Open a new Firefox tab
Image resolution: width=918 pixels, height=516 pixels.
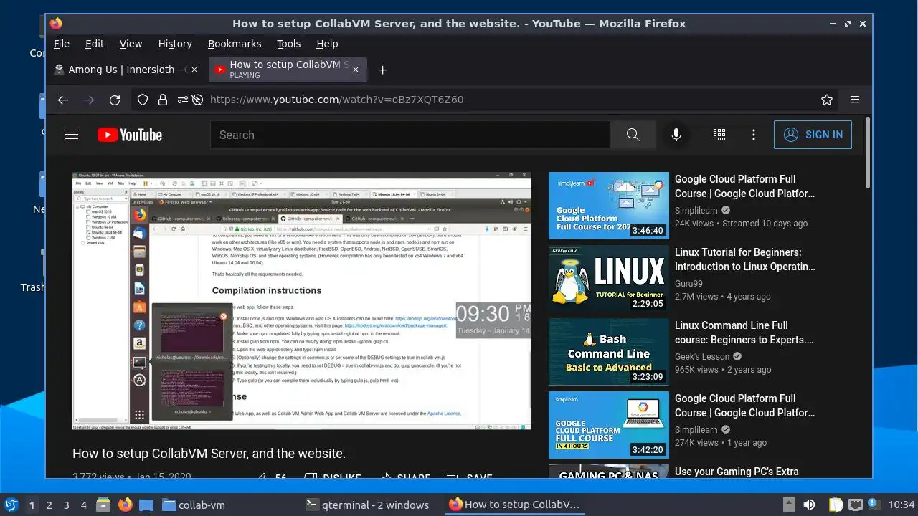pos(383,70)
